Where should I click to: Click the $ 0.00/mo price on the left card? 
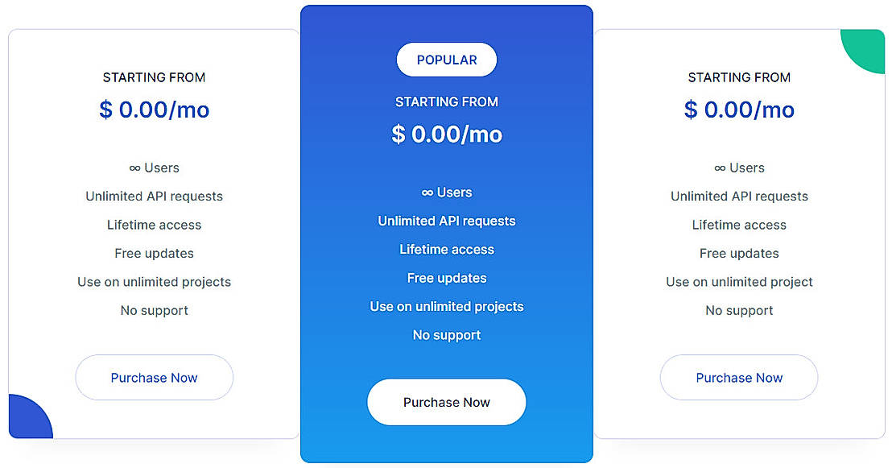(x=154, y=110)
